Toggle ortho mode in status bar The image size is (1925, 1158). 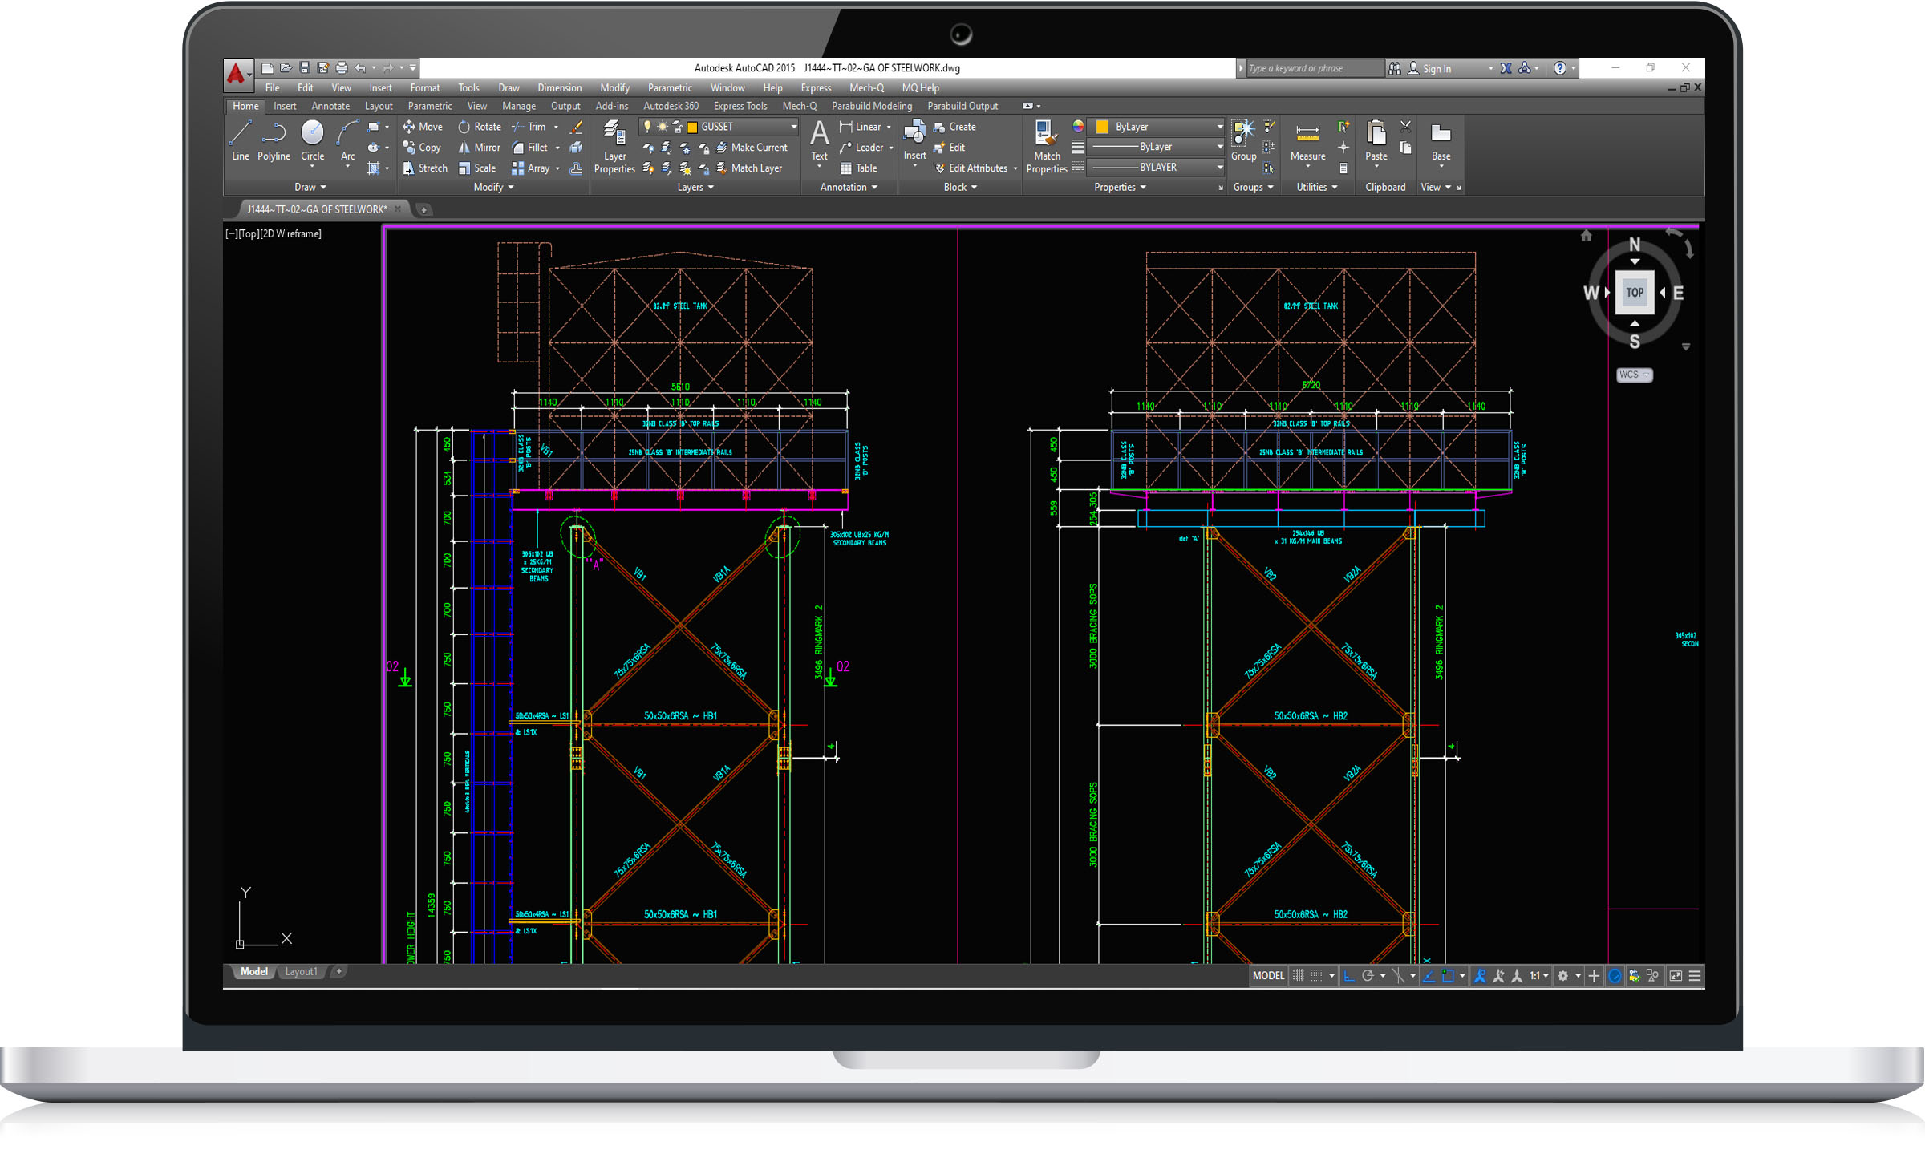(1349, 976)
